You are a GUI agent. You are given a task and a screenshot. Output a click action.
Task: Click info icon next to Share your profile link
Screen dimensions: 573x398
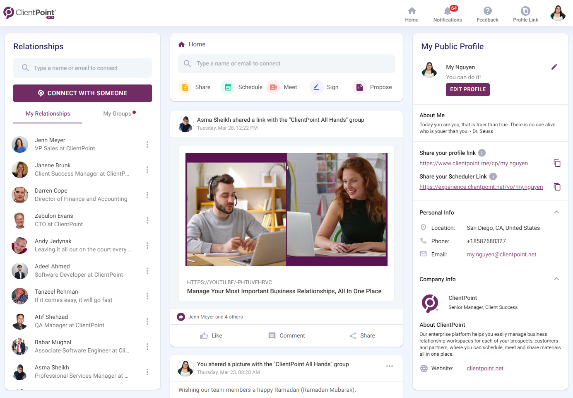tap(482, 153)
